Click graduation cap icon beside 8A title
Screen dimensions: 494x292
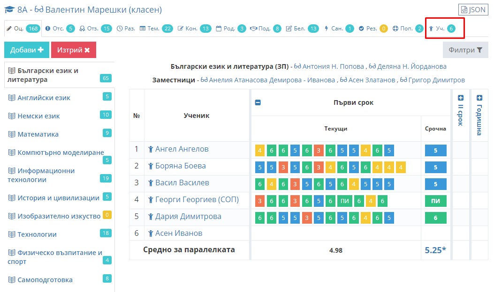9,9
